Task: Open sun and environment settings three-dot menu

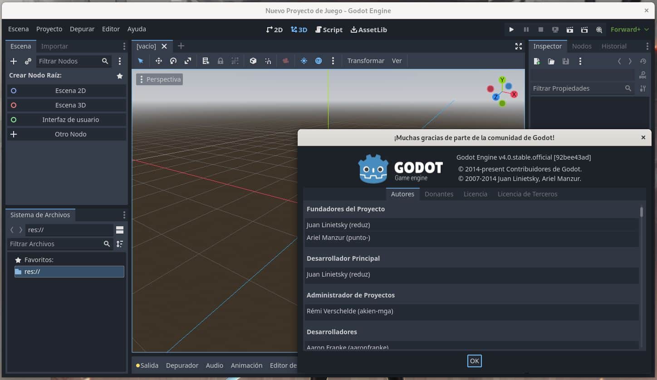Action: pos(333,61)
